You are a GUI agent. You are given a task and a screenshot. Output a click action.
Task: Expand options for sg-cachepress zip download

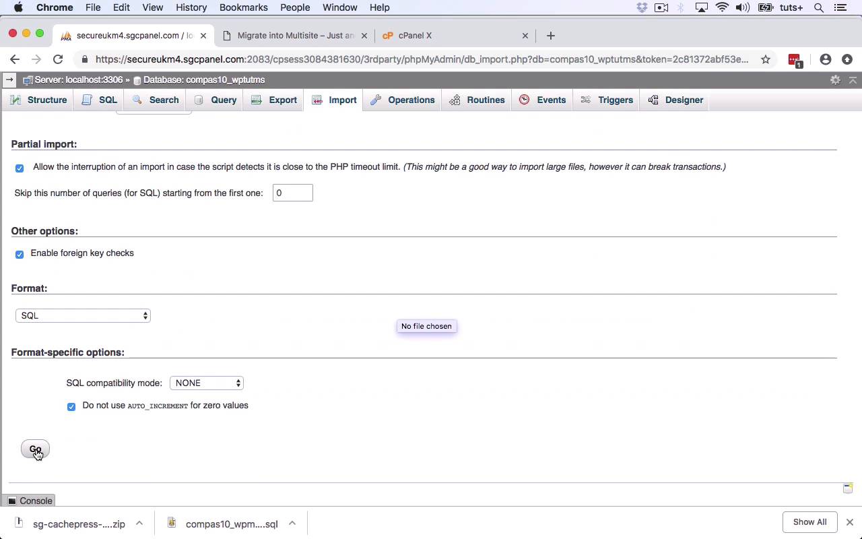[139, 523]
